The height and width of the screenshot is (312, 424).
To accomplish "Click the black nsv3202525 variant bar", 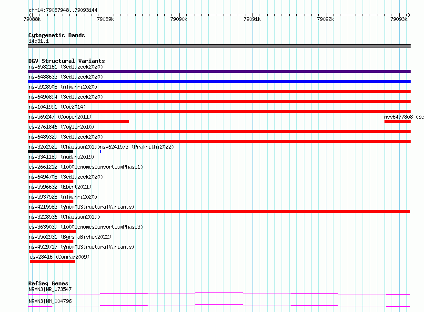I will pos(50,151).
